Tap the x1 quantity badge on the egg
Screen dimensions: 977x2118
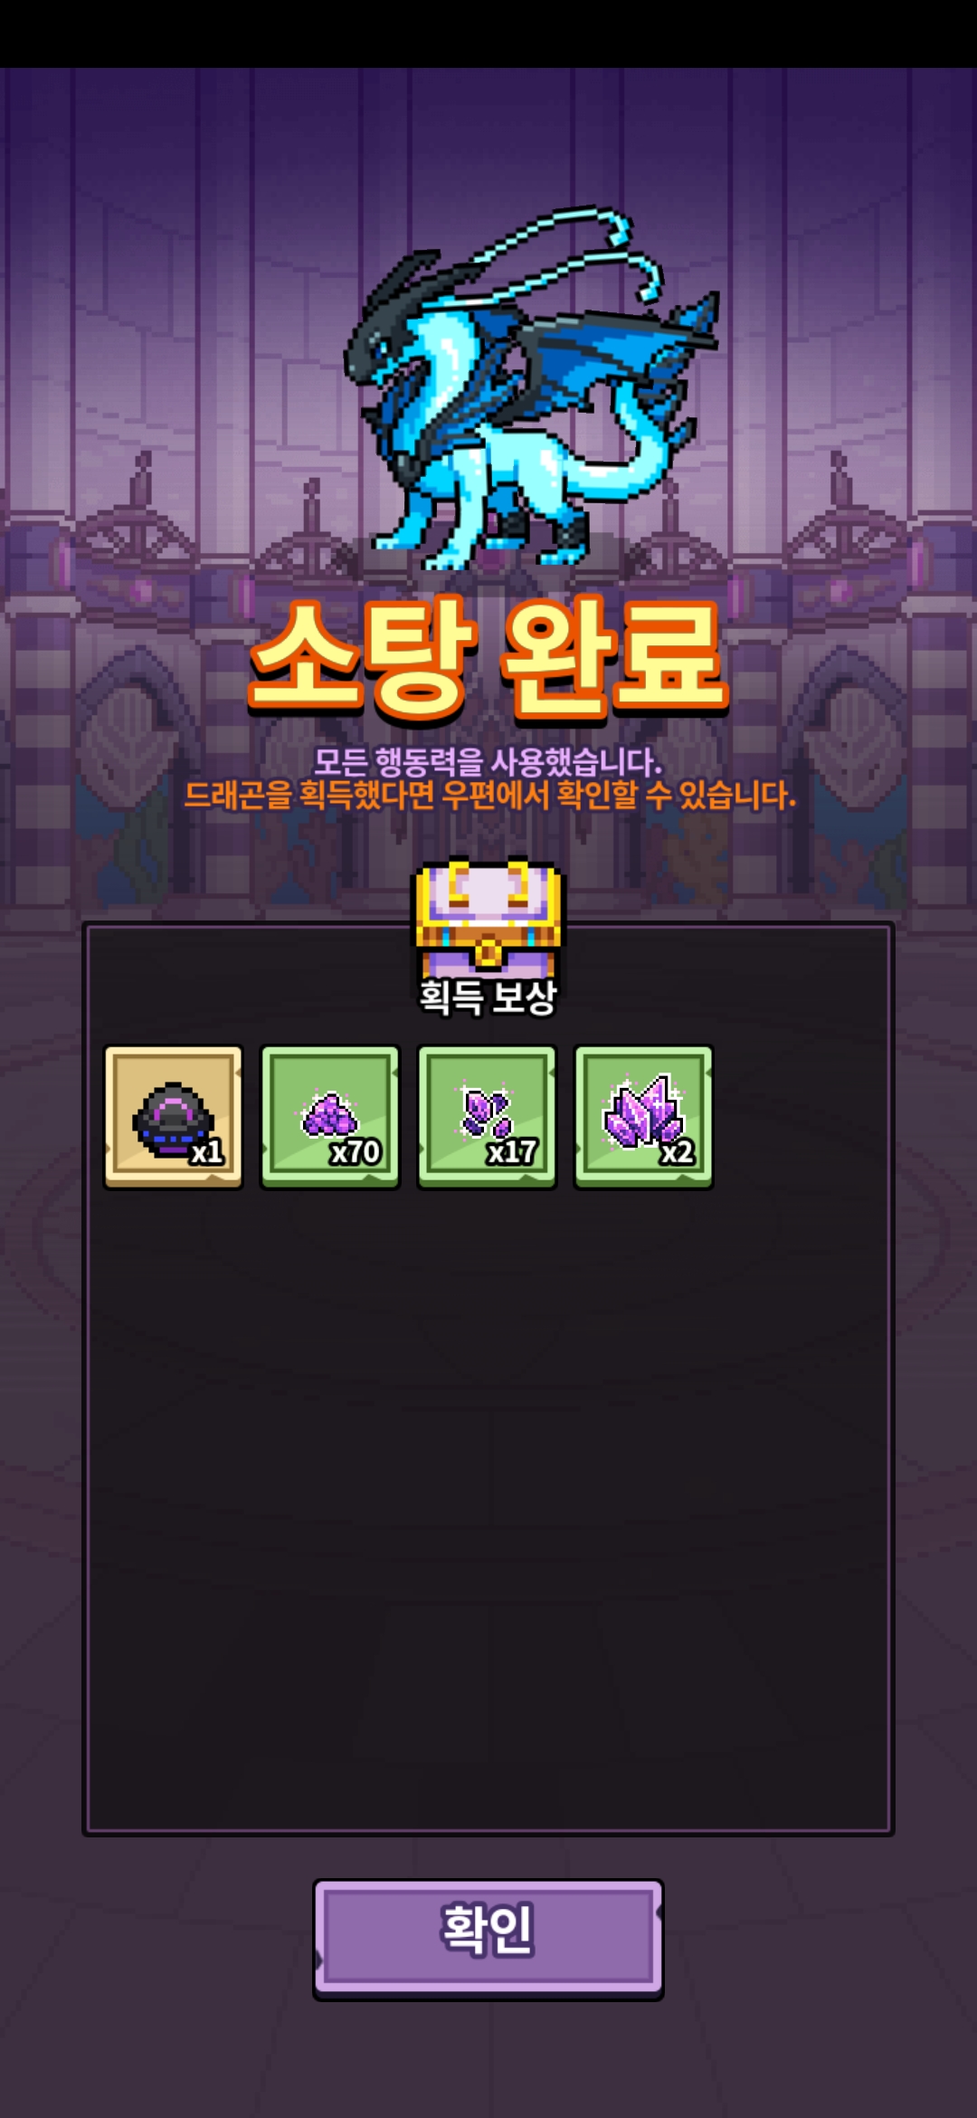click(207, 1152)
